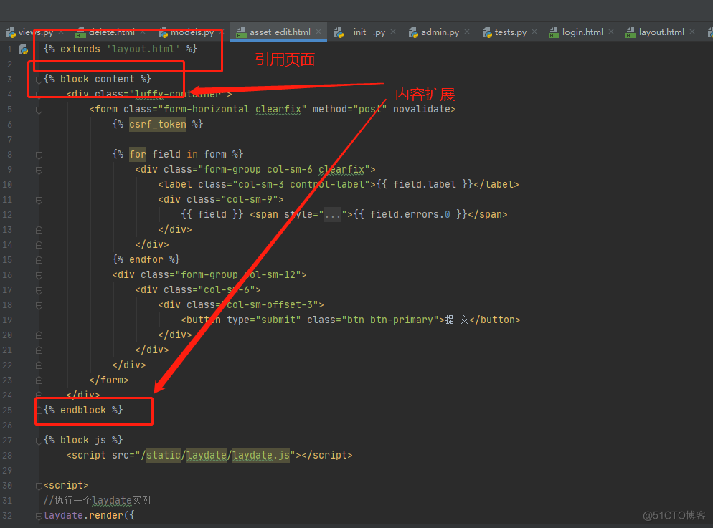713x528 pixels.
Task: Collapse the script tag fold on line 30
Action: pyautogui.click(x=39, y=486)
